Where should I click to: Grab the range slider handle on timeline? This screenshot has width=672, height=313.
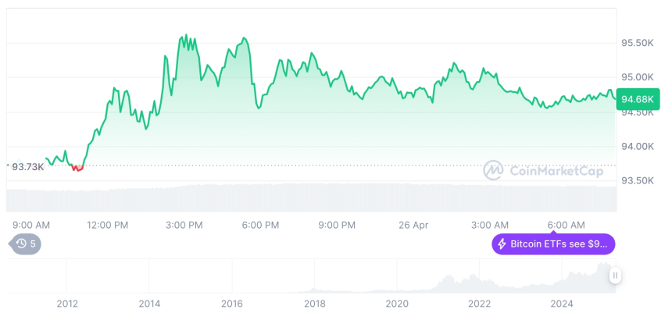615,276
